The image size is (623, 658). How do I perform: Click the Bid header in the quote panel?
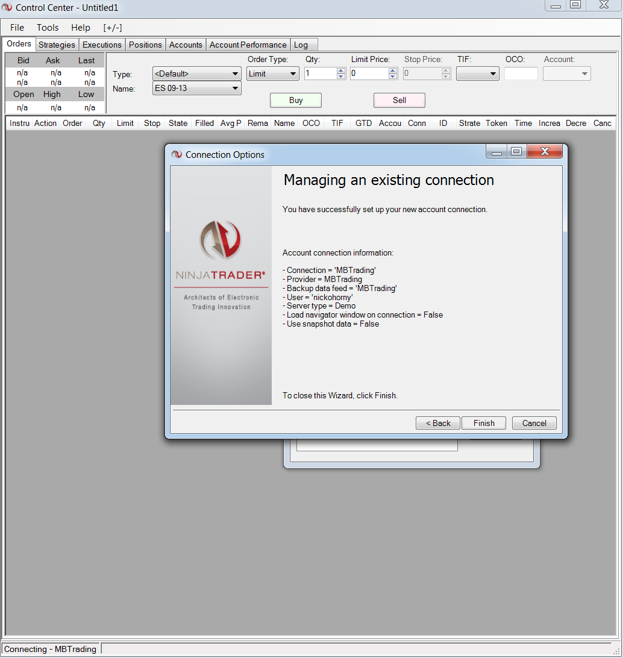[23, 60]
